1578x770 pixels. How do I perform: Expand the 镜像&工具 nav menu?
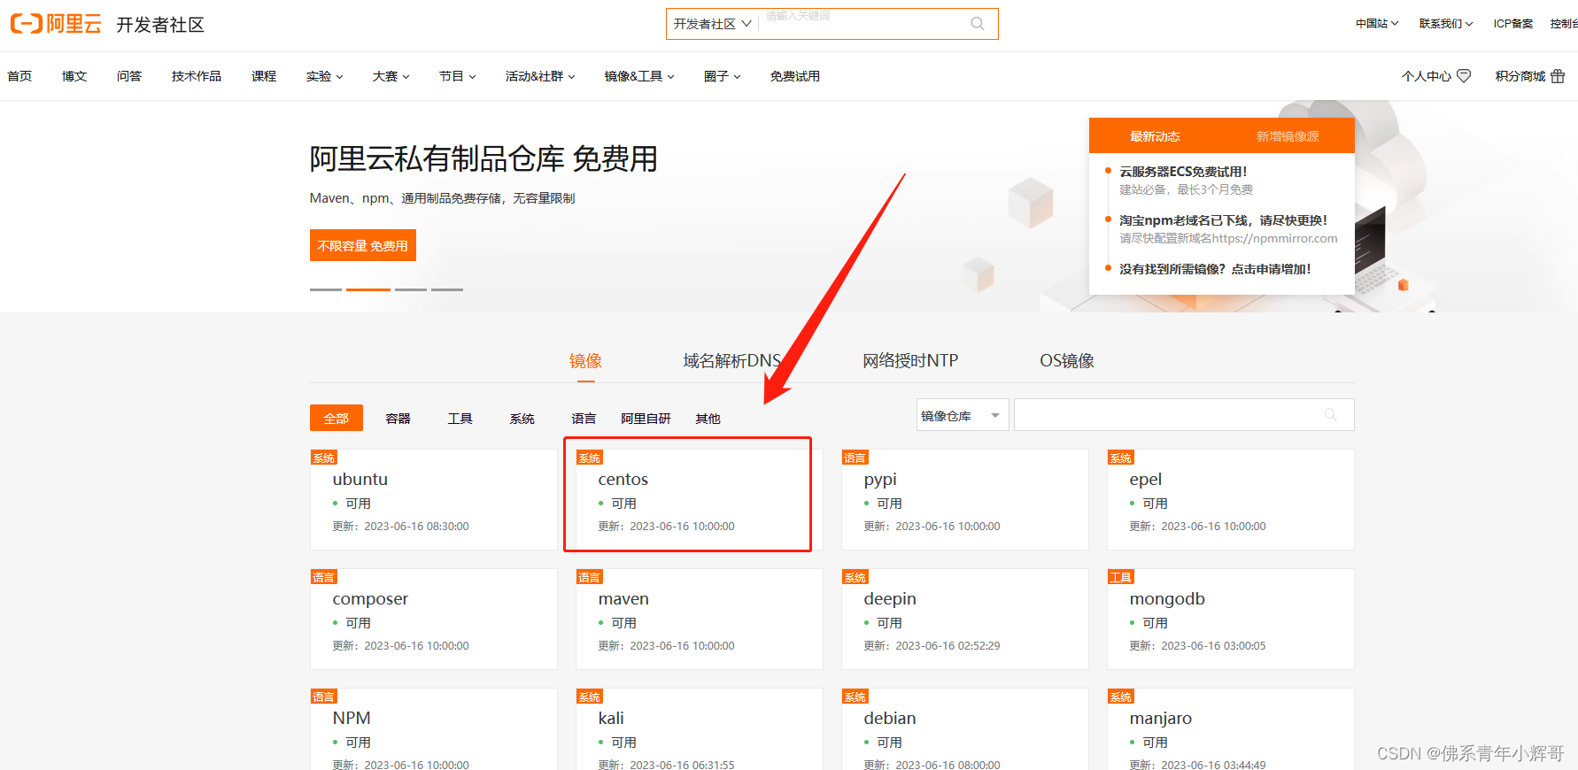pyautogui.click(x=639, y=76)
